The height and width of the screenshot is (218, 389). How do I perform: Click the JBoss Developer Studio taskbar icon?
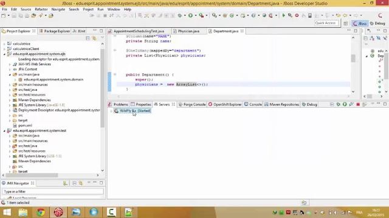(58, 213)
